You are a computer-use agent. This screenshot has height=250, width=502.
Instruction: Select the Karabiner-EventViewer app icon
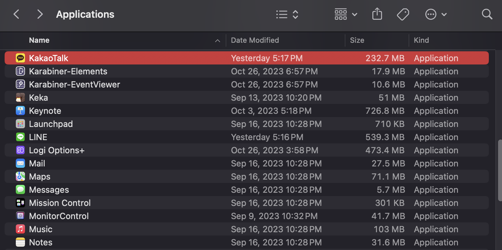20,85
